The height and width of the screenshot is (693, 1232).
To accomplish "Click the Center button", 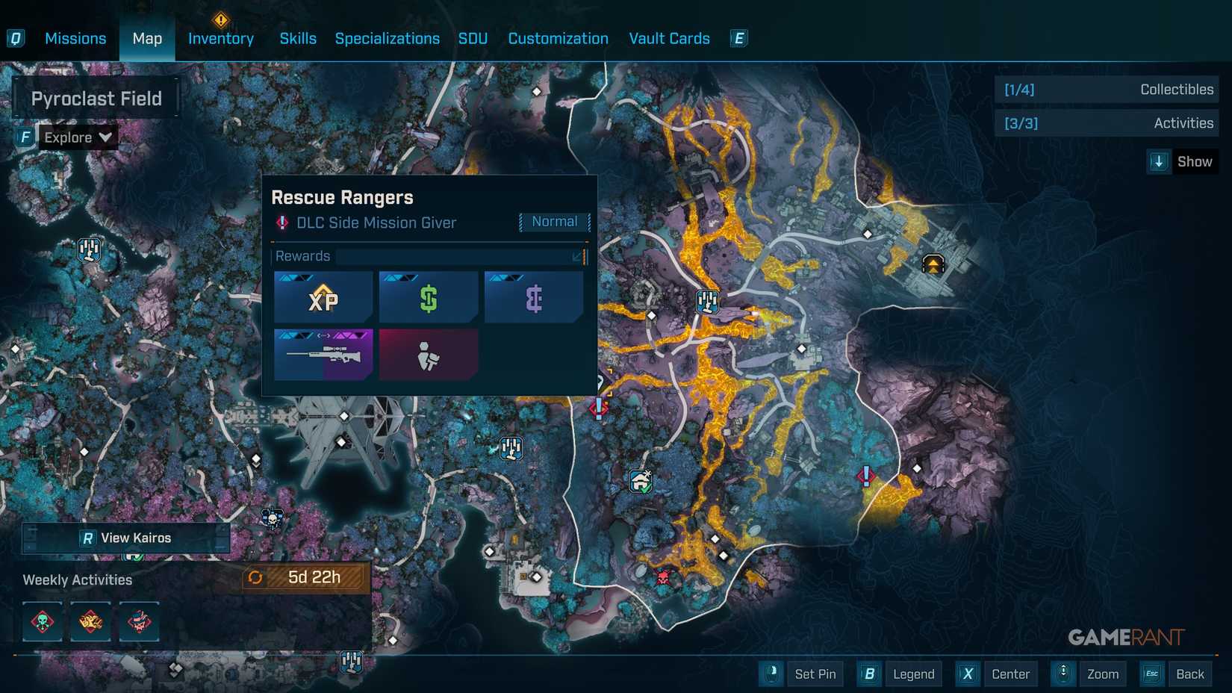I will (1011, 674).
